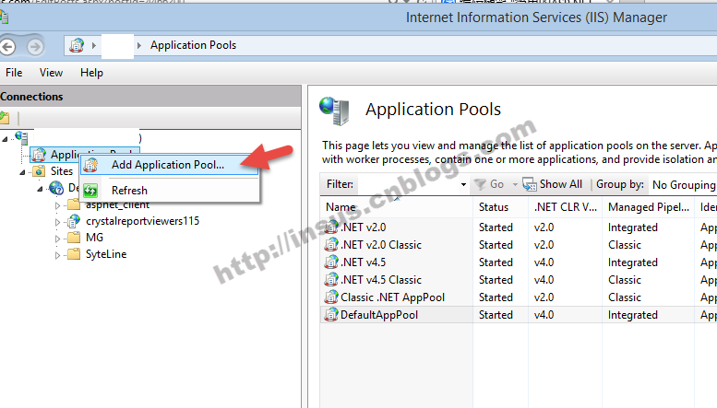Sort by Managed Pipeline column header
Image resolution: width=717 pixels, height=408 pixels.
click(x=649, y=207)
